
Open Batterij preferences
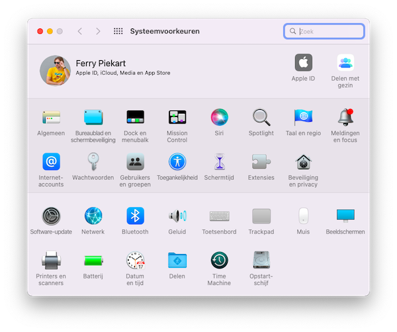(93, 261)
